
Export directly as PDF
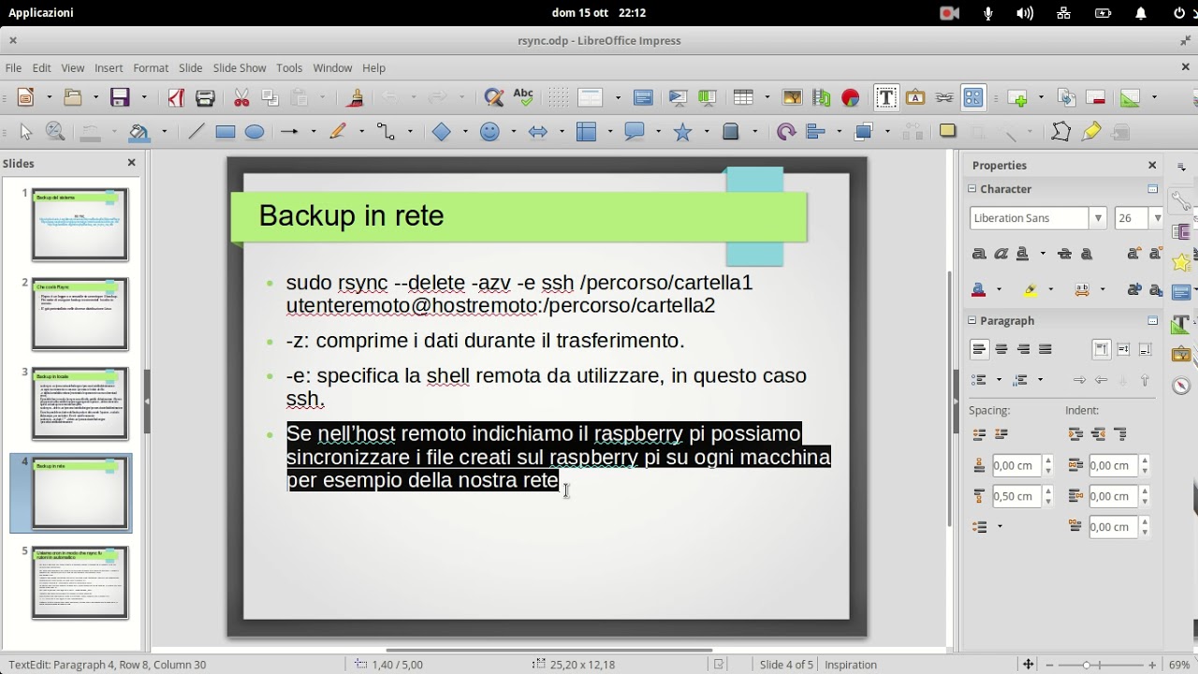(176, 97)
